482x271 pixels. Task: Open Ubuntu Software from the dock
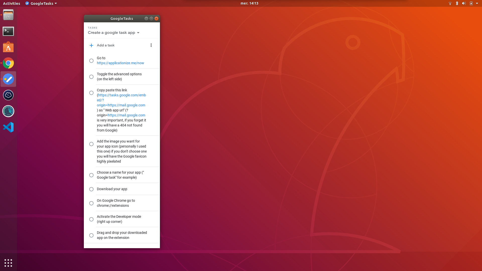[x=8, y=47]
